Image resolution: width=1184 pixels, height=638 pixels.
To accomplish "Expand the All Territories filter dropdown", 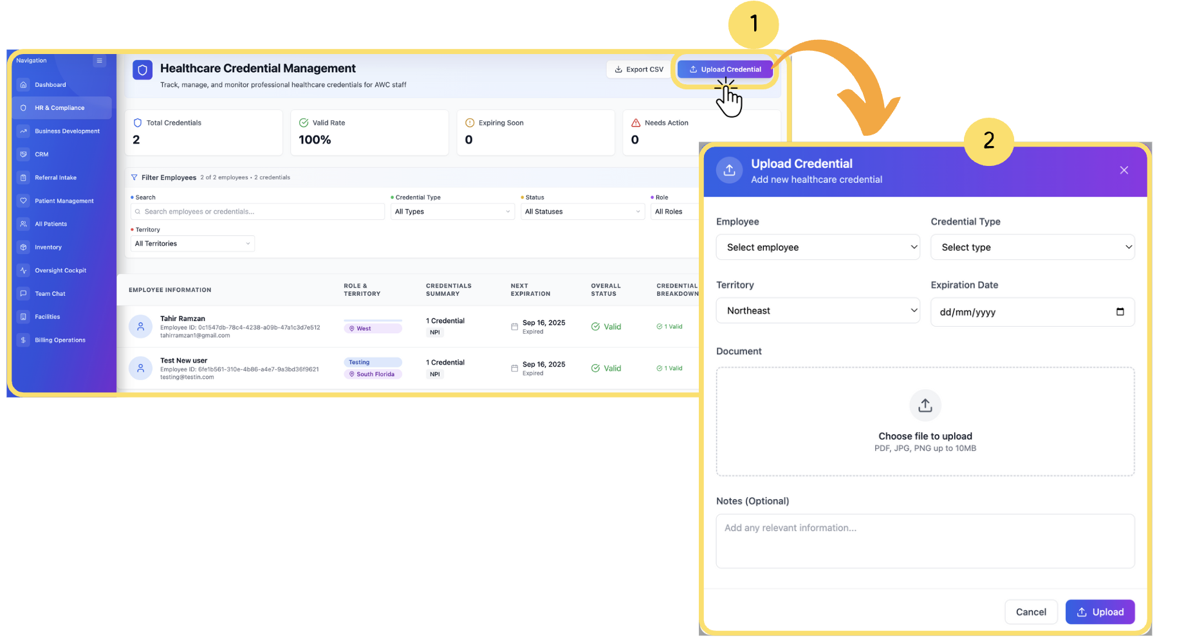I will point(192,244).
